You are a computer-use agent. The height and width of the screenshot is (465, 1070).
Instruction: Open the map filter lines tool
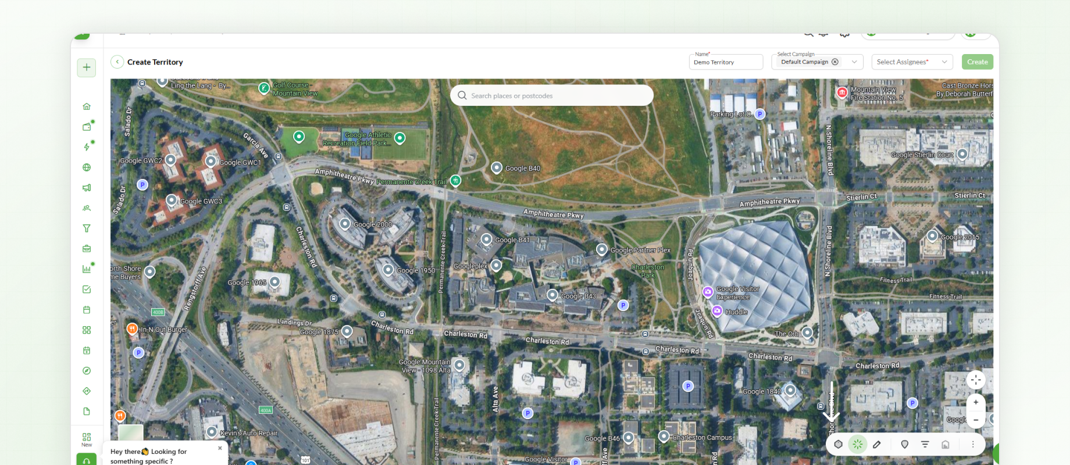925,445
